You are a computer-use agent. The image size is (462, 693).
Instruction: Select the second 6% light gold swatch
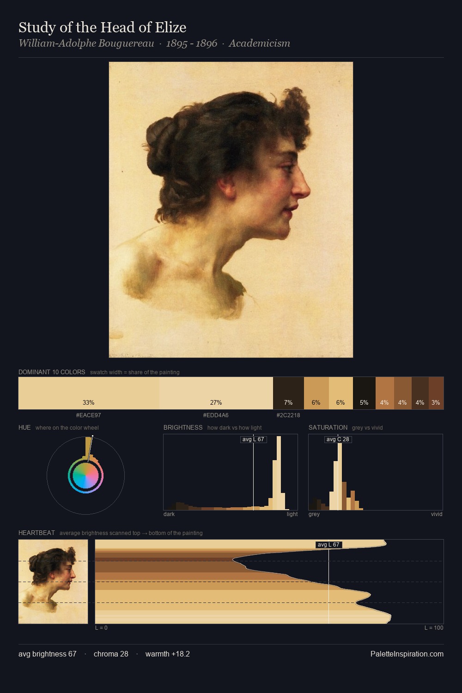pos(341,393)
